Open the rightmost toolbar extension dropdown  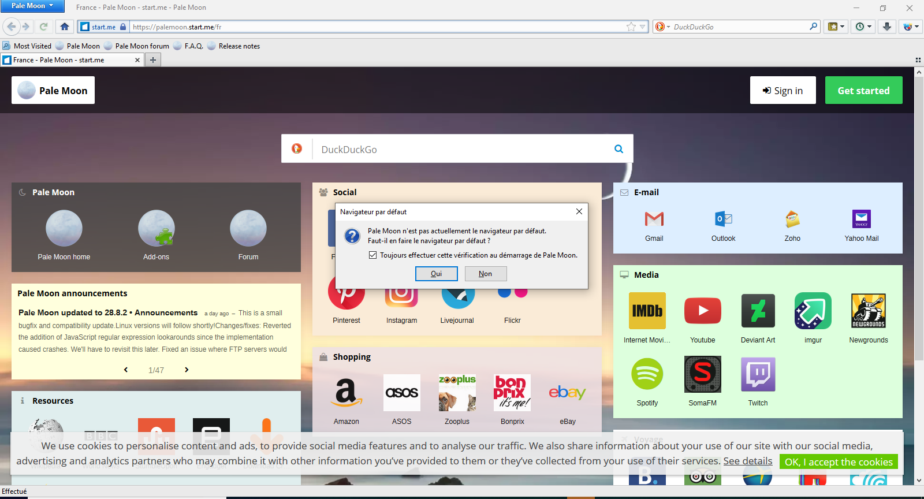pos(911,27)
